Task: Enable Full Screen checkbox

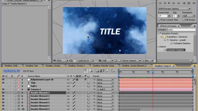Action: click(x=183, y=20)
